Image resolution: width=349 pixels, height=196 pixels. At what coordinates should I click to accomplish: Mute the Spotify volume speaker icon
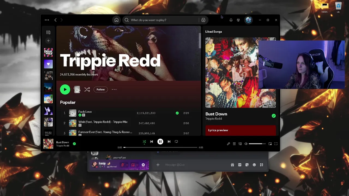pos(246,144)
